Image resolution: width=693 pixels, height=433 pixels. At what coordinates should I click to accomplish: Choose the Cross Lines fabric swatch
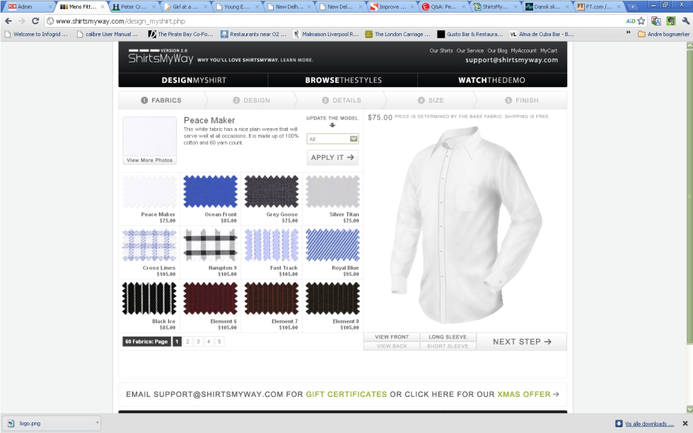pyautogui.click(x=149, y=245)
